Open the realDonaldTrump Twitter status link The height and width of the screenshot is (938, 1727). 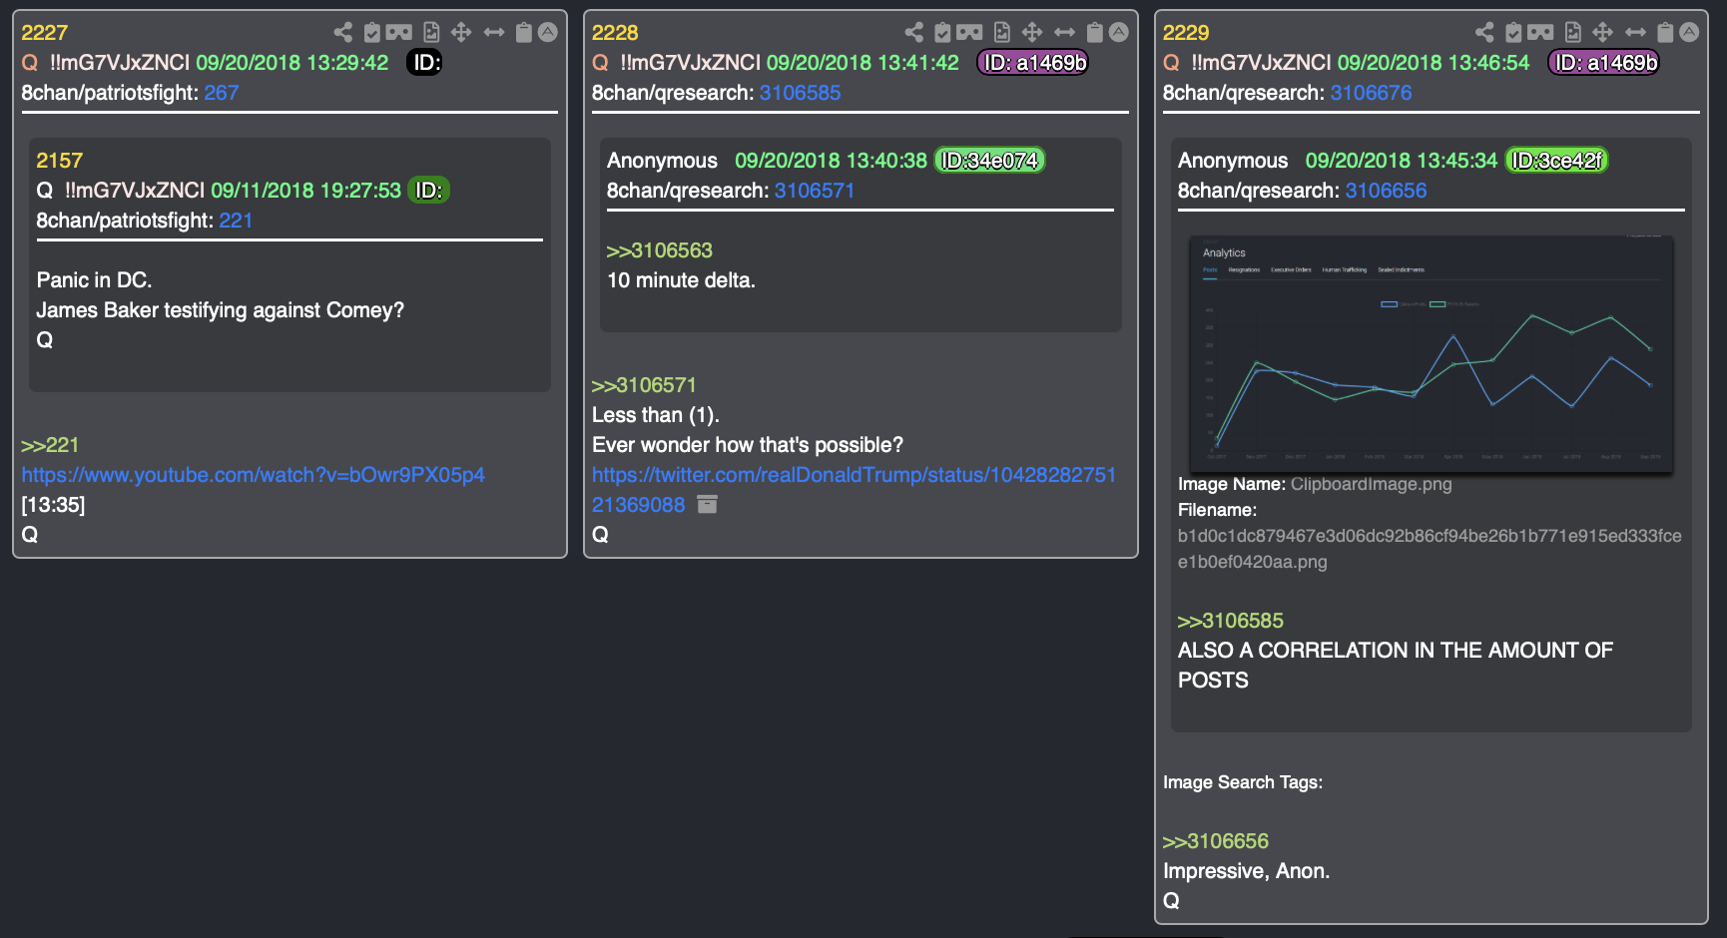tap(854, 490)
